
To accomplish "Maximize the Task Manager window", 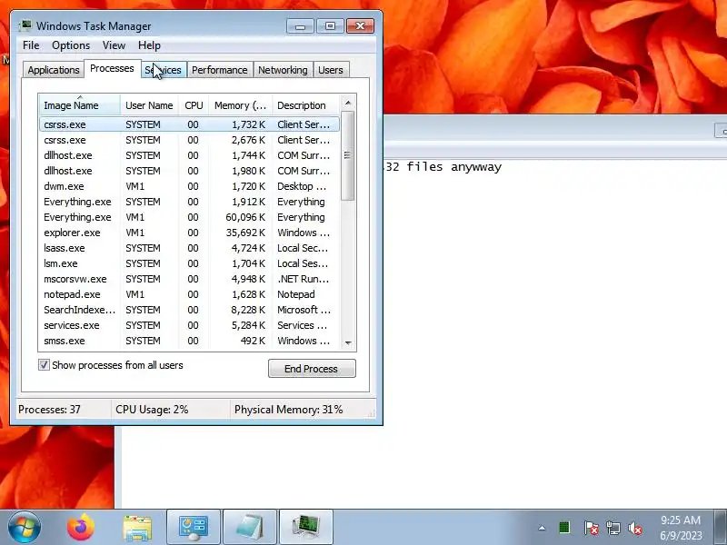I will point(330,26).
